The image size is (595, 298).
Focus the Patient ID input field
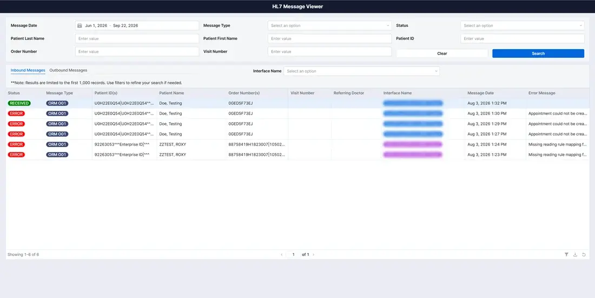coord(522,38)
